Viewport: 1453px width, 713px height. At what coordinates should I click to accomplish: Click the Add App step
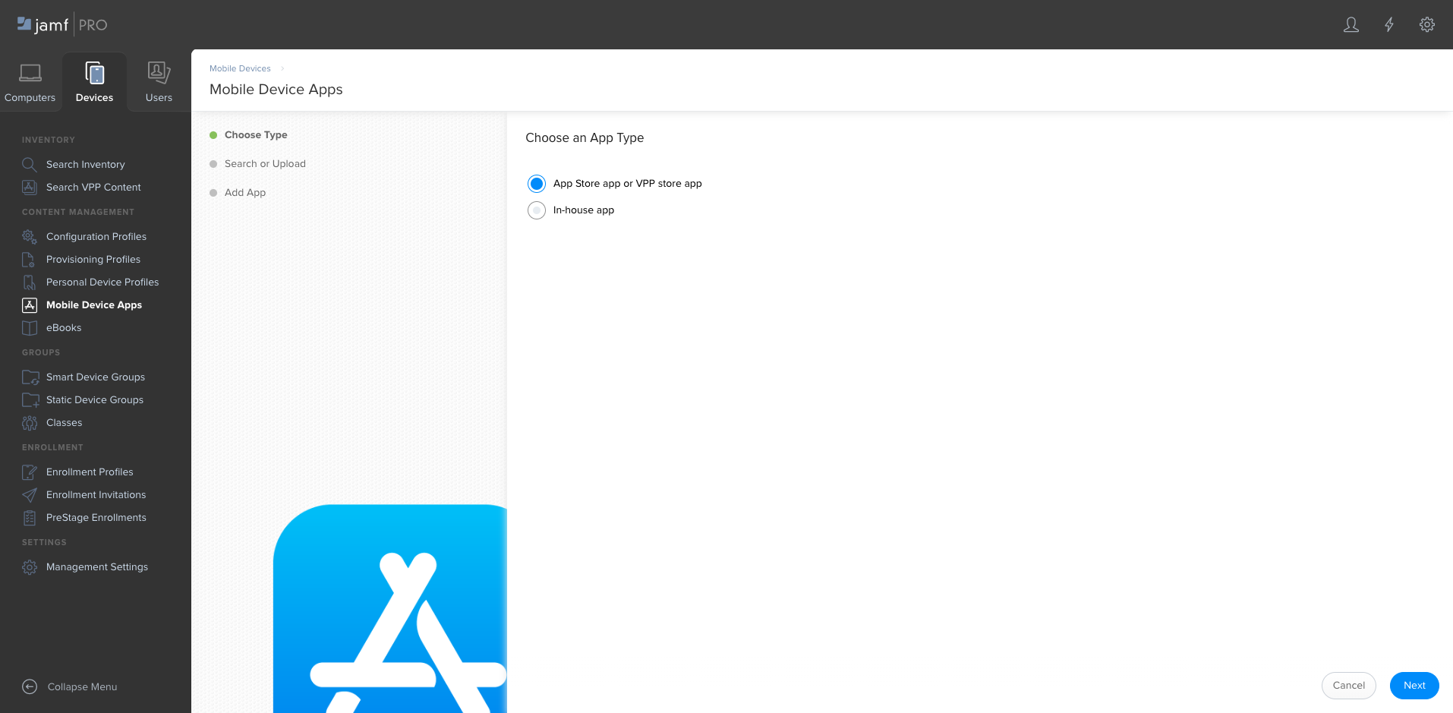[x=245, y=193]
